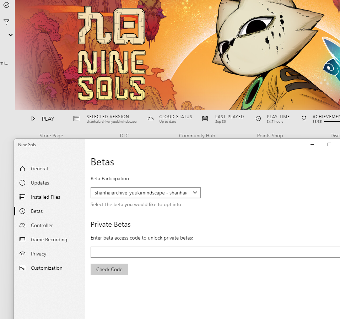The image size is (340, 319).
Task: Click the '35/35' achievements count
Action: click(317, 122)
